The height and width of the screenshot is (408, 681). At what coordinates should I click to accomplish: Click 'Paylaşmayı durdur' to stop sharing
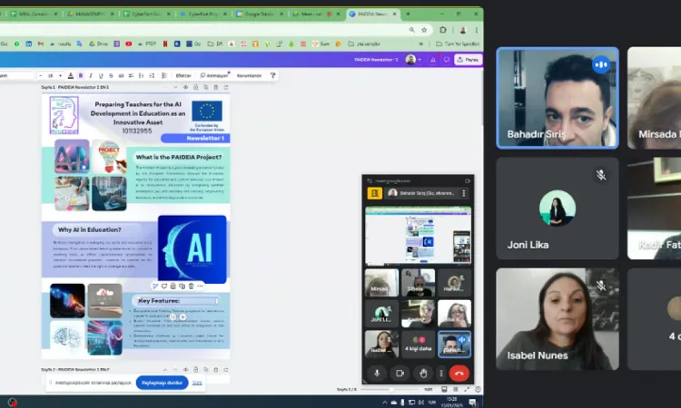point(162,383)
